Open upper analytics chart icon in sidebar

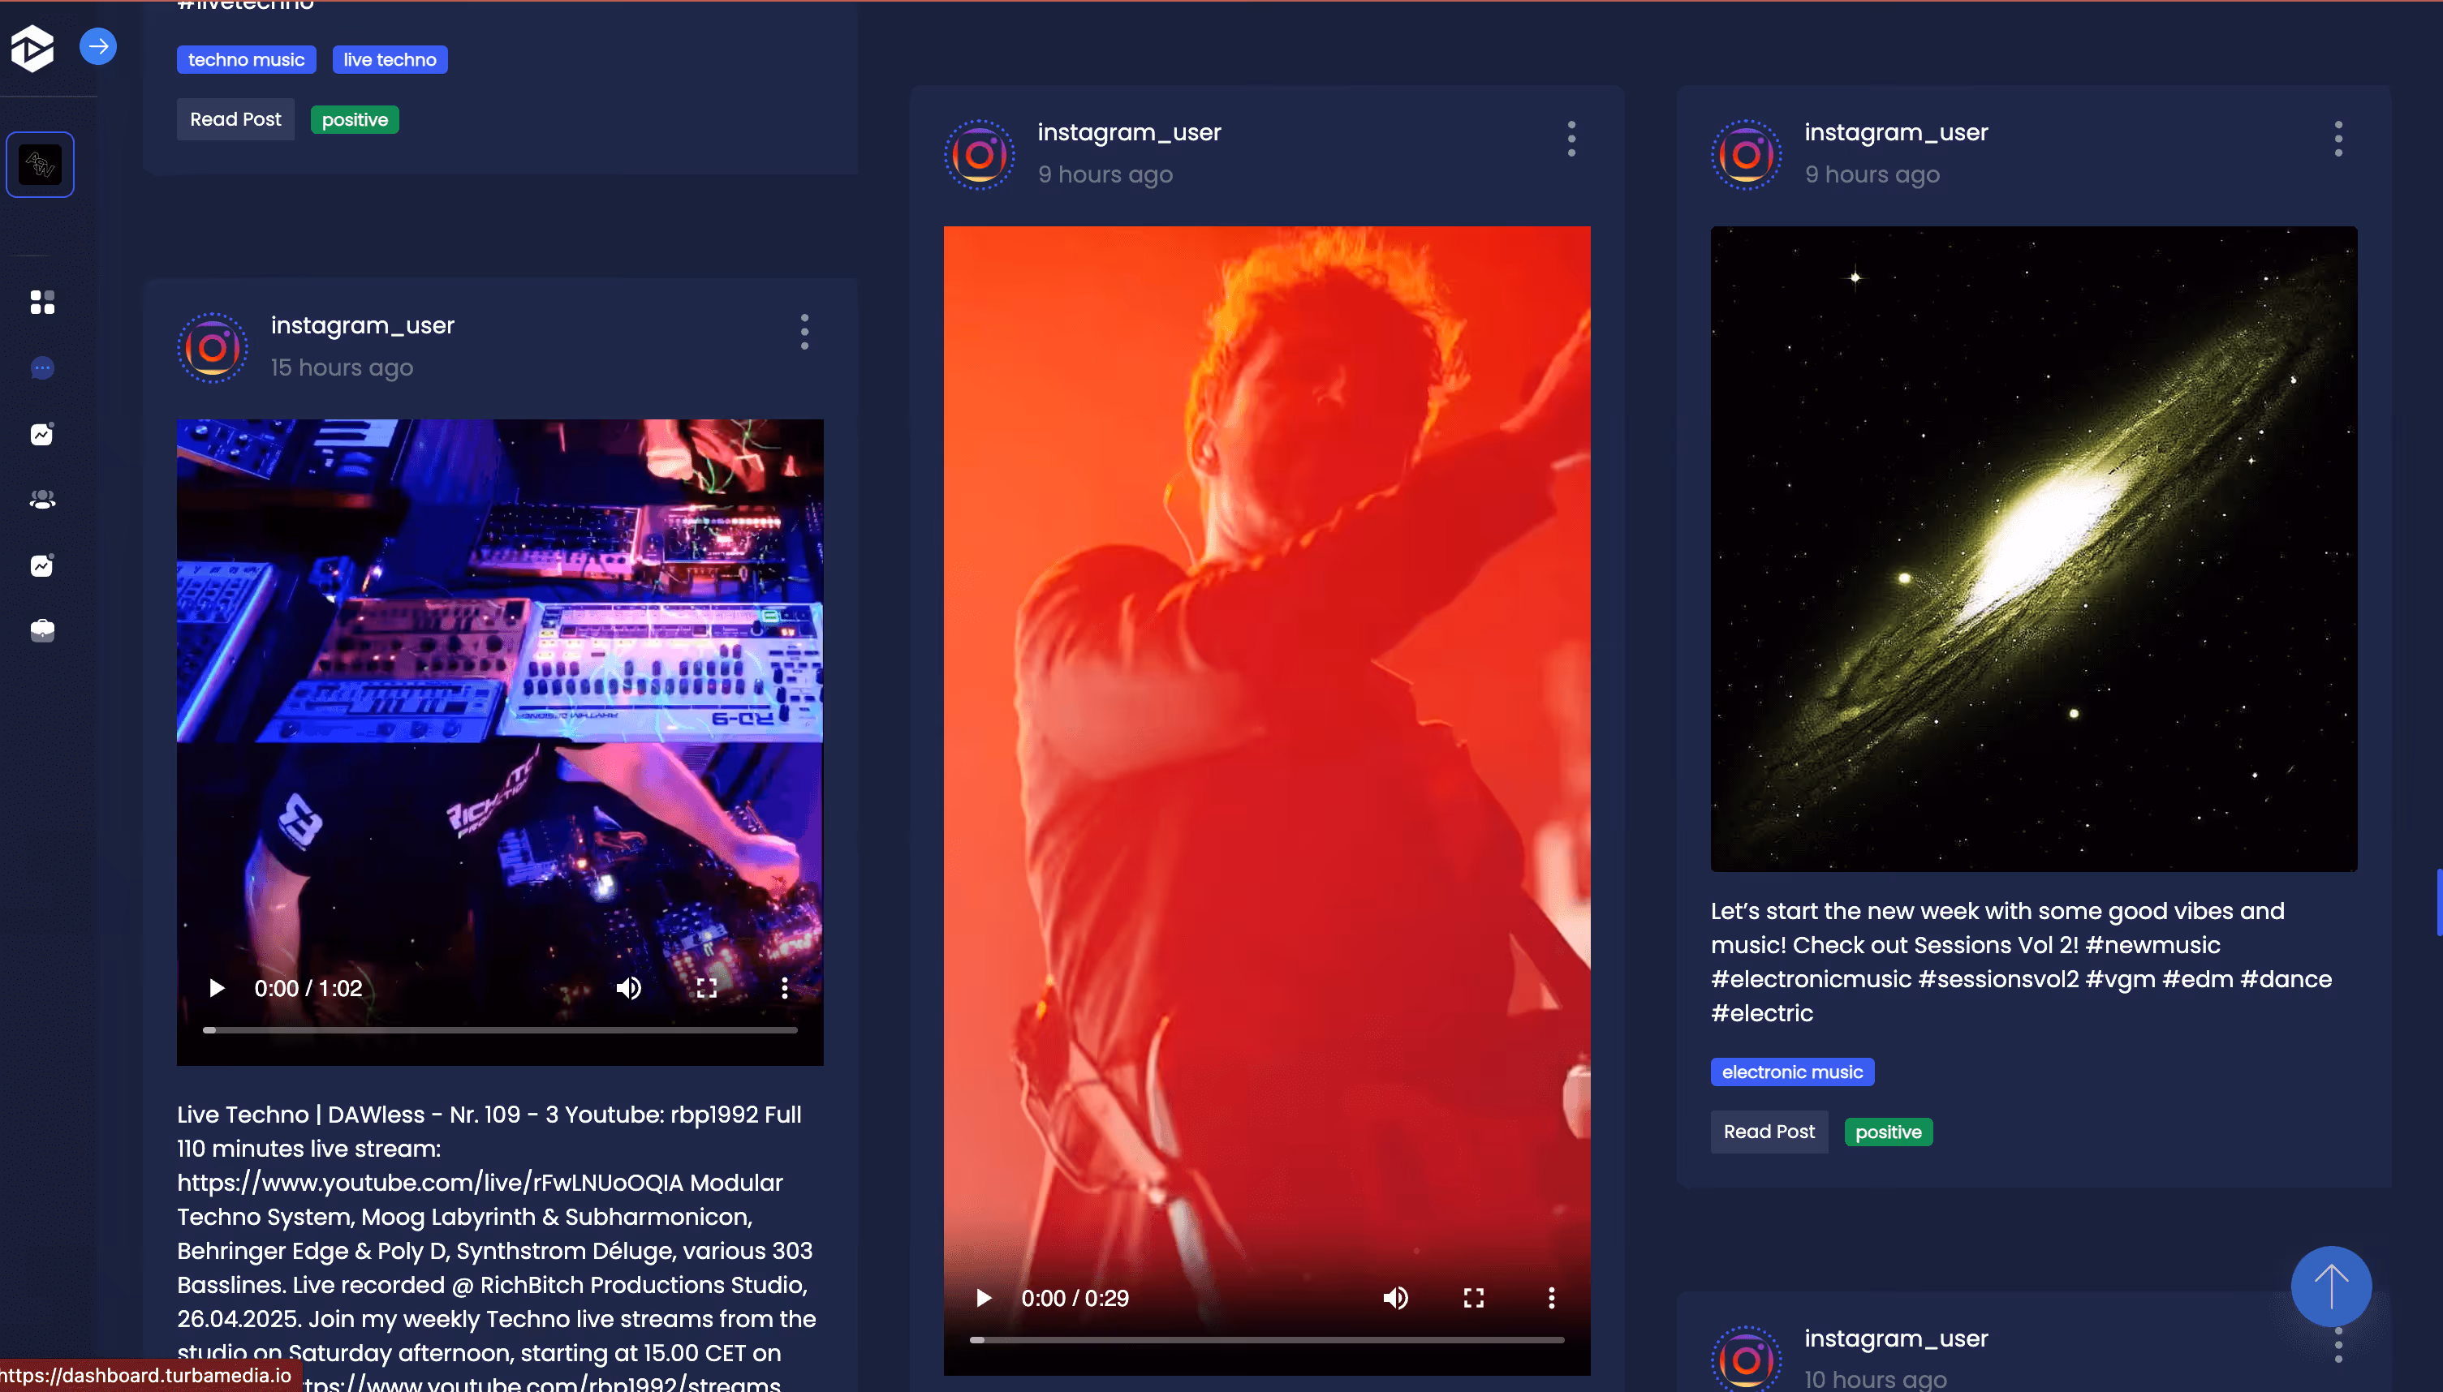[x=42, y=434]
